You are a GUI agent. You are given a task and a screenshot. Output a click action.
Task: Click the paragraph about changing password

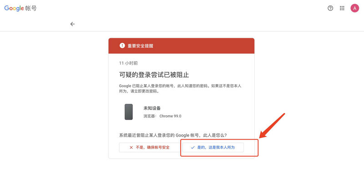click(x=180, y=88)
